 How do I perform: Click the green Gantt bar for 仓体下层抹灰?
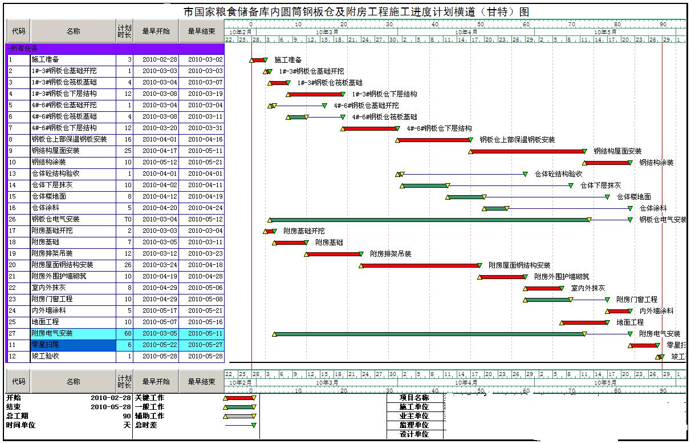click(x=425, y=185)
